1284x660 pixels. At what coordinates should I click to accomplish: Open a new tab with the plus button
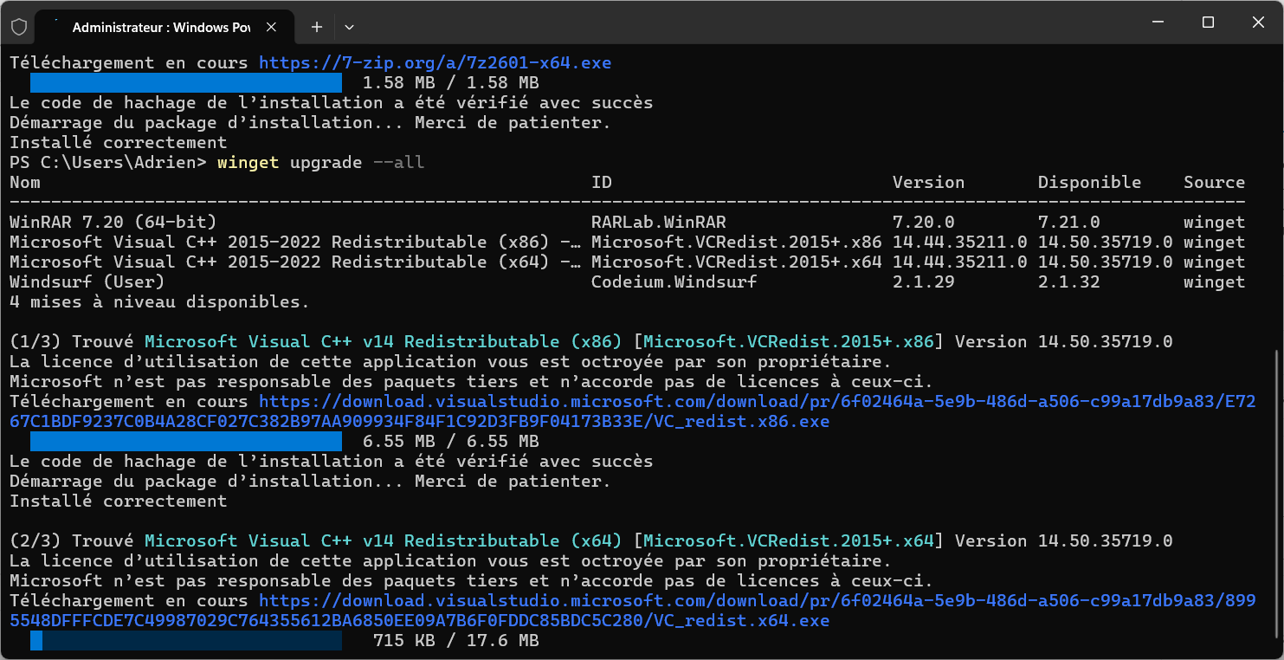(x=317, y=27)
